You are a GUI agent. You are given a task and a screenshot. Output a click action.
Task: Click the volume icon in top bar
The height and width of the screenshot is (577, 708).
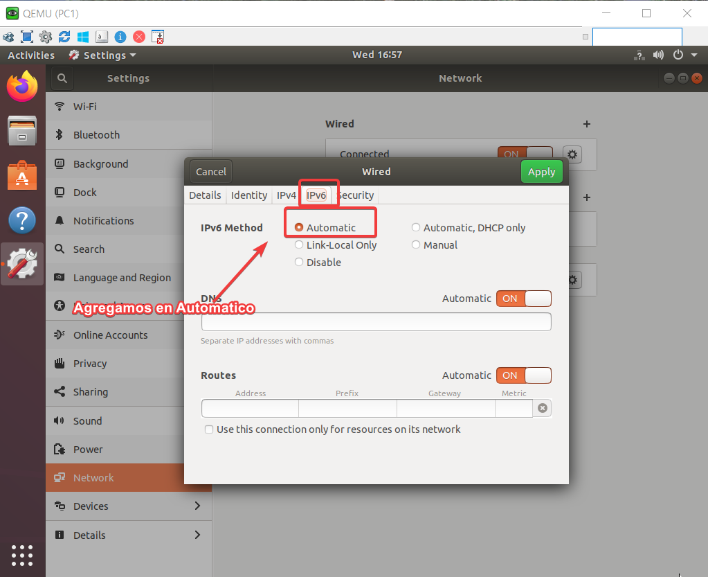tap(658, 55)
